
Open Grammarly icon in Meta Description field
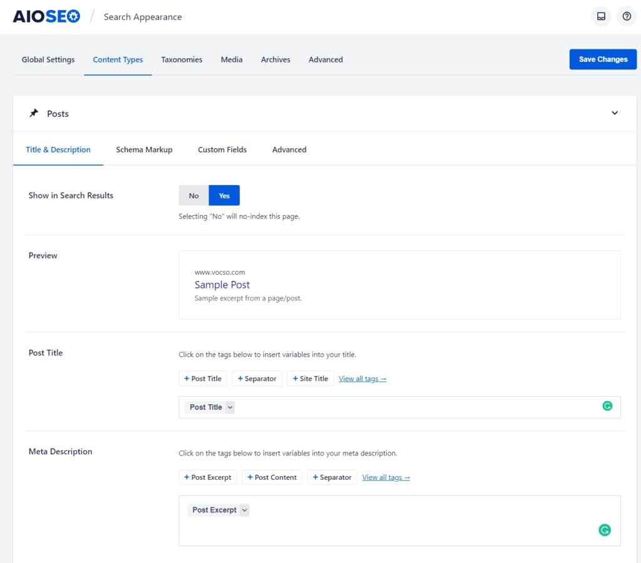(605, 529)
